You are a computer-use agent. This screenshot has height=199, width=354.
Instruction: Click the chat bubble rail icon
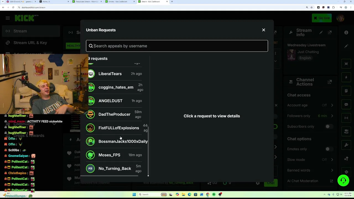[x=346, y=104]
